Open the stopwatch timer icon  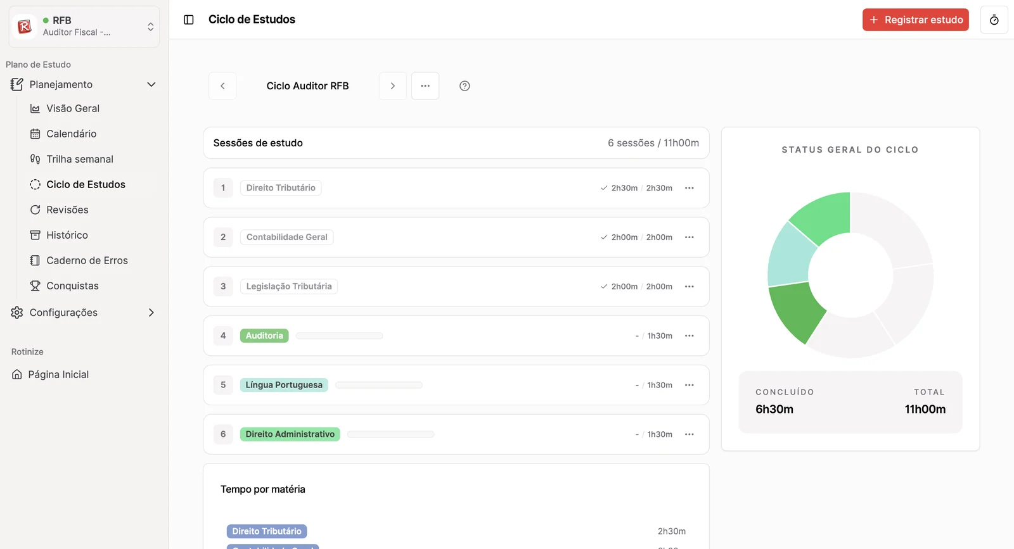pyautogui.click(x=994, y=20)
